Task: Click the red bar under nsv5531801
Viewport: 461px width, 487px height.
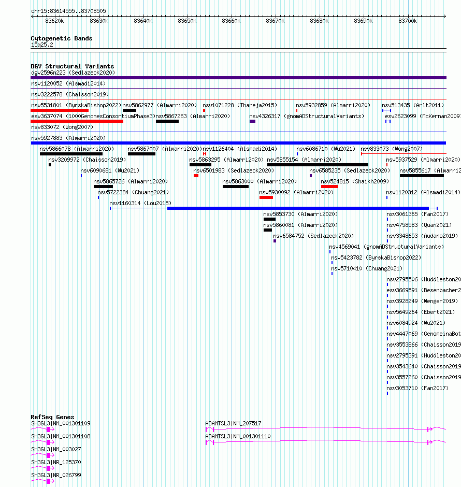Action: (x=60, y=110)
